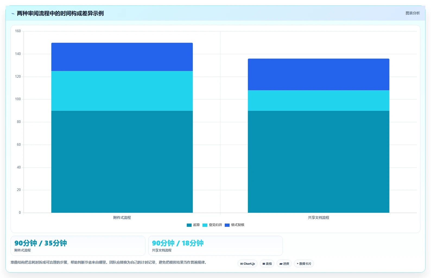Toggle the 意见归并 legend label
Screen dimensions: 431x278
click(x=215, y=225)
